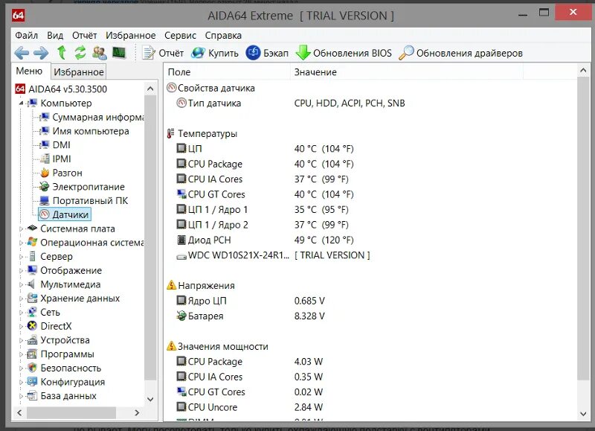595x431 pixels.
Task: Expand the Системная плата node
Action: (22, 229)
